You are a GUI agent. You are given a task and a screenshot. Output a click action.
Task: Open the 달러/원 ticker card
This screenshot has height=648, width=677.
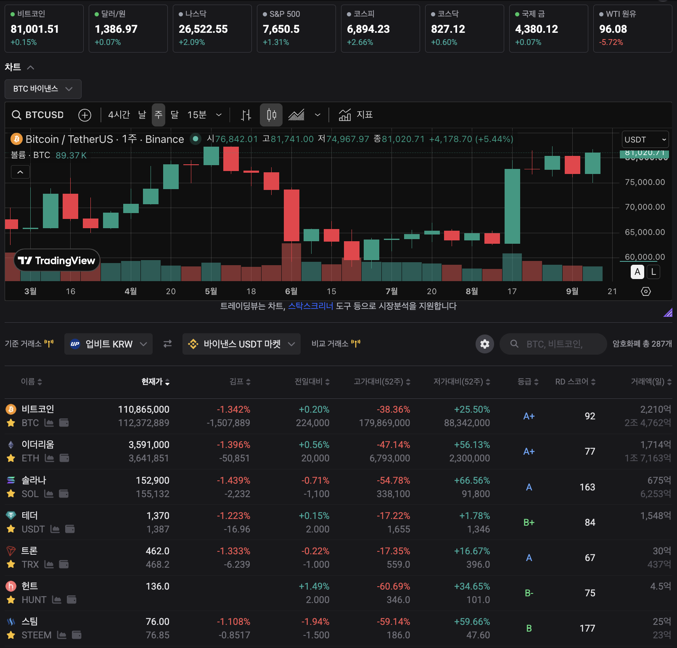point(128,29)
